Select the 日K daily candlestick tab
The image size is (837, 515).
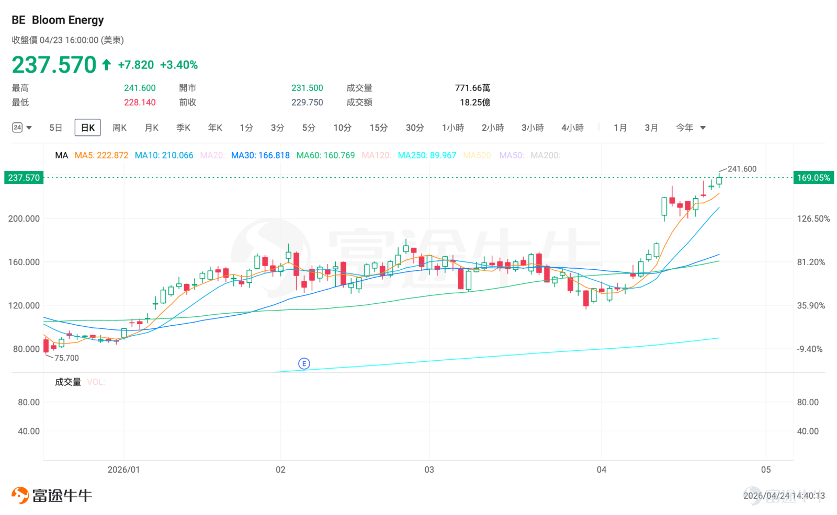87,128
